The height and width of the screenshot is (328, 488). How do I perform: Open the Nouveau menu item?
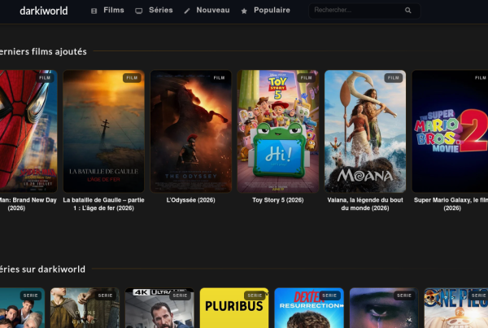pyautogui.click(x=213, y=11)
